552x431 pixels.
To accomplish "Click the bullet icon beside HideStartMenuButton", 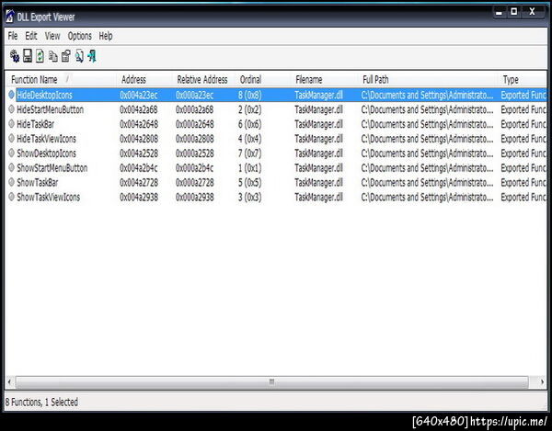I will tap(11, 109).
